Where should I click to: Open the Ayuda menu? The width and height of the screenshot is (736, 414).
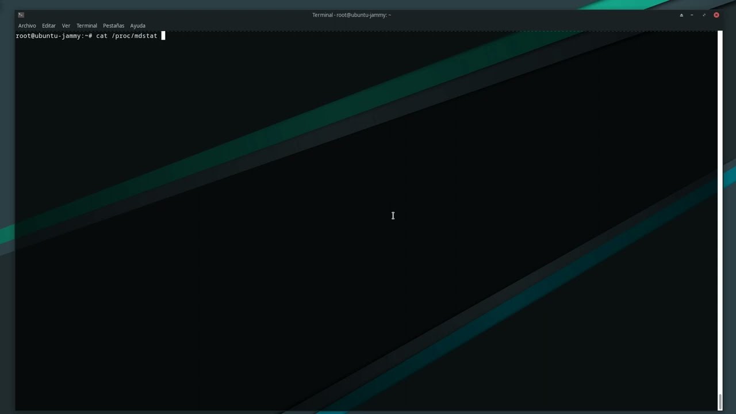point(137,25)
